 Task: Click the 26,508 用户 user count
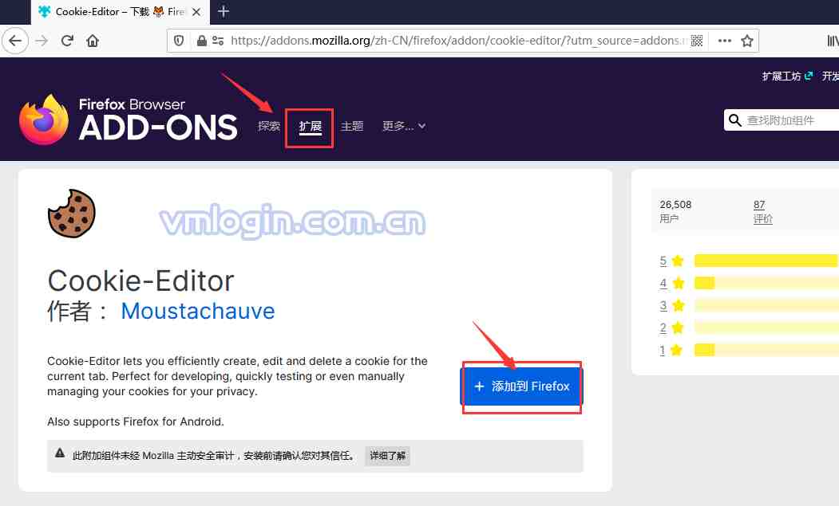pos(675,212)
